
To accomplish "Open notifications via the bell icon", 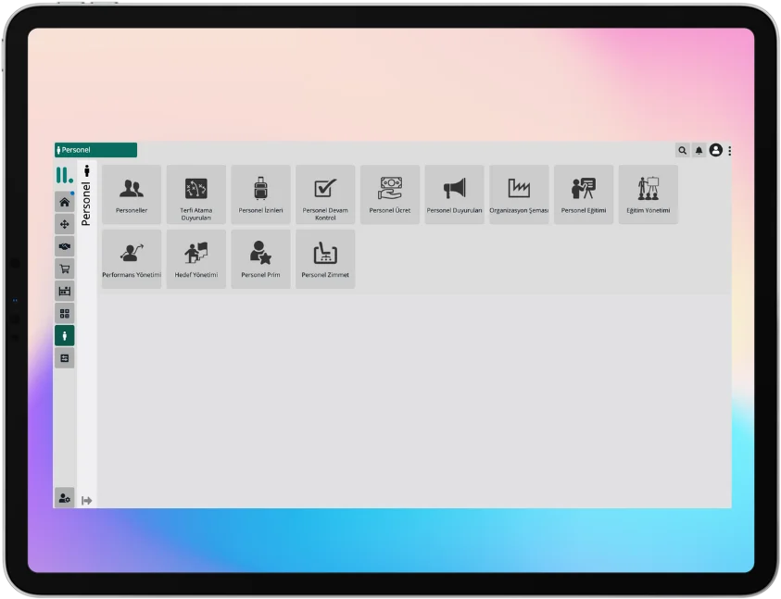I will [x=699, y=150].
